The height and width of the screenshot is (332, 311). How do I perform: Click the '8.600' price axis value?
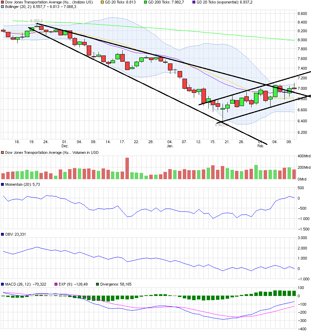[302, 14]
